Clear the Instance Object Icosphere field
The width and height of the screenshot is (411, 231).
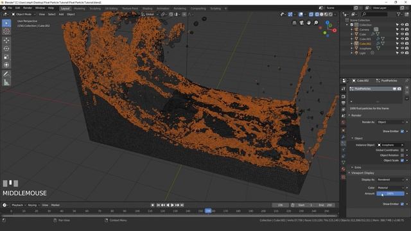click(403, 145)
